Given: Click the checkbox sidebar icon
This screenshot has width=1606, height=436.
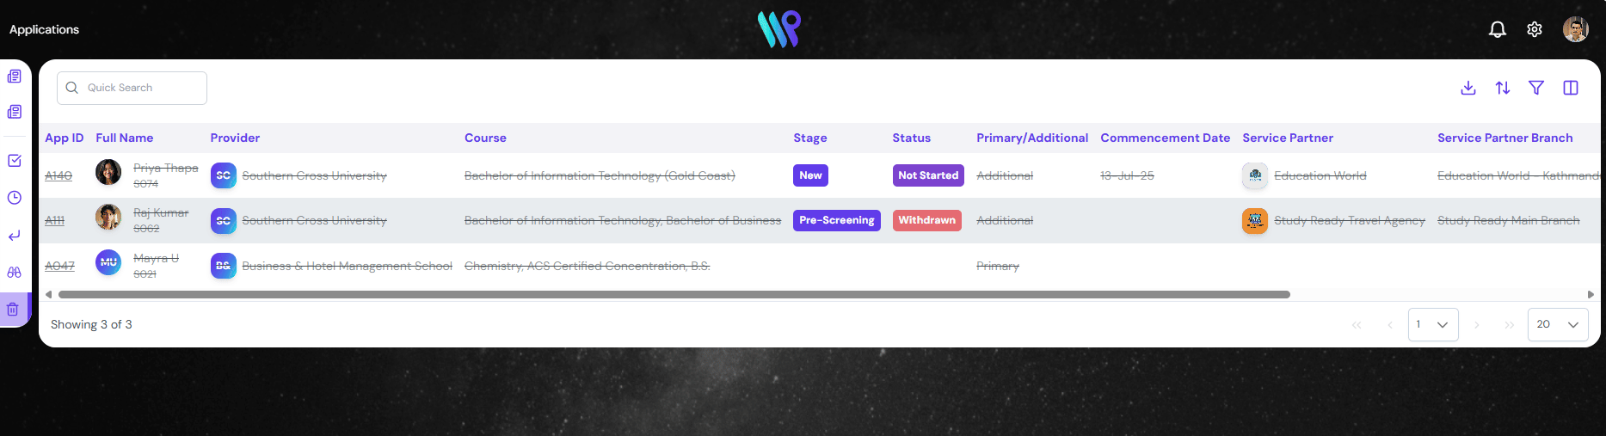Looking at the screenshot, I should tap(15, 161).
